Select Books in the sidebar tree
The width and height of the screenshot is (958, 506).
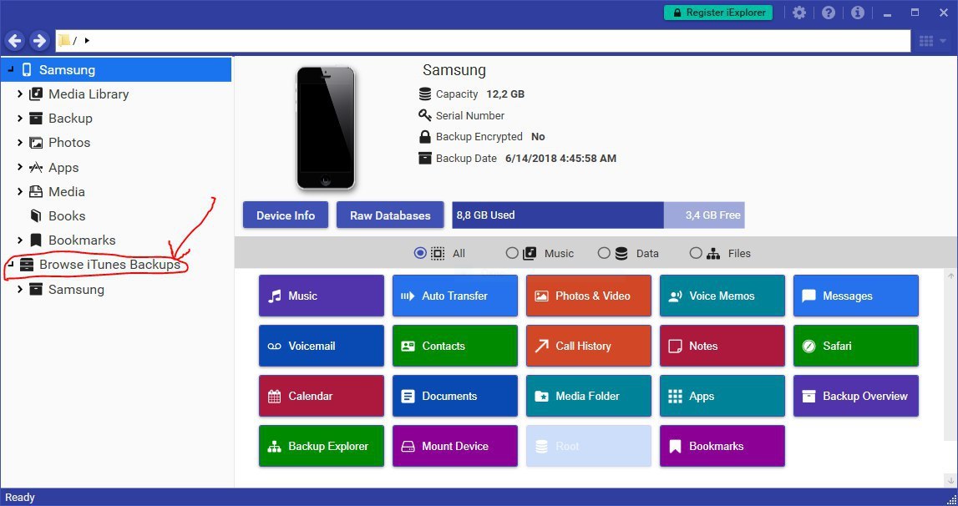[x=67, y=216]
